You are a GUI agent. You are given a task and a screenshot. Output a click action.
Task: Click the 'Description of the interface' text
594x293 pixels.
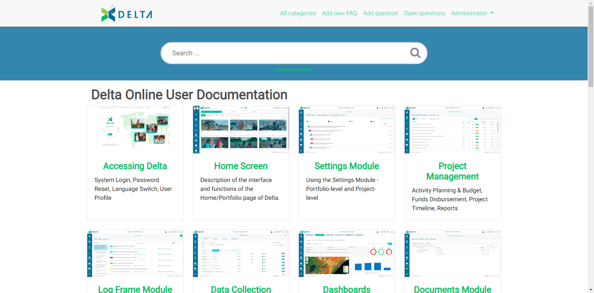[x=240, y=189]
